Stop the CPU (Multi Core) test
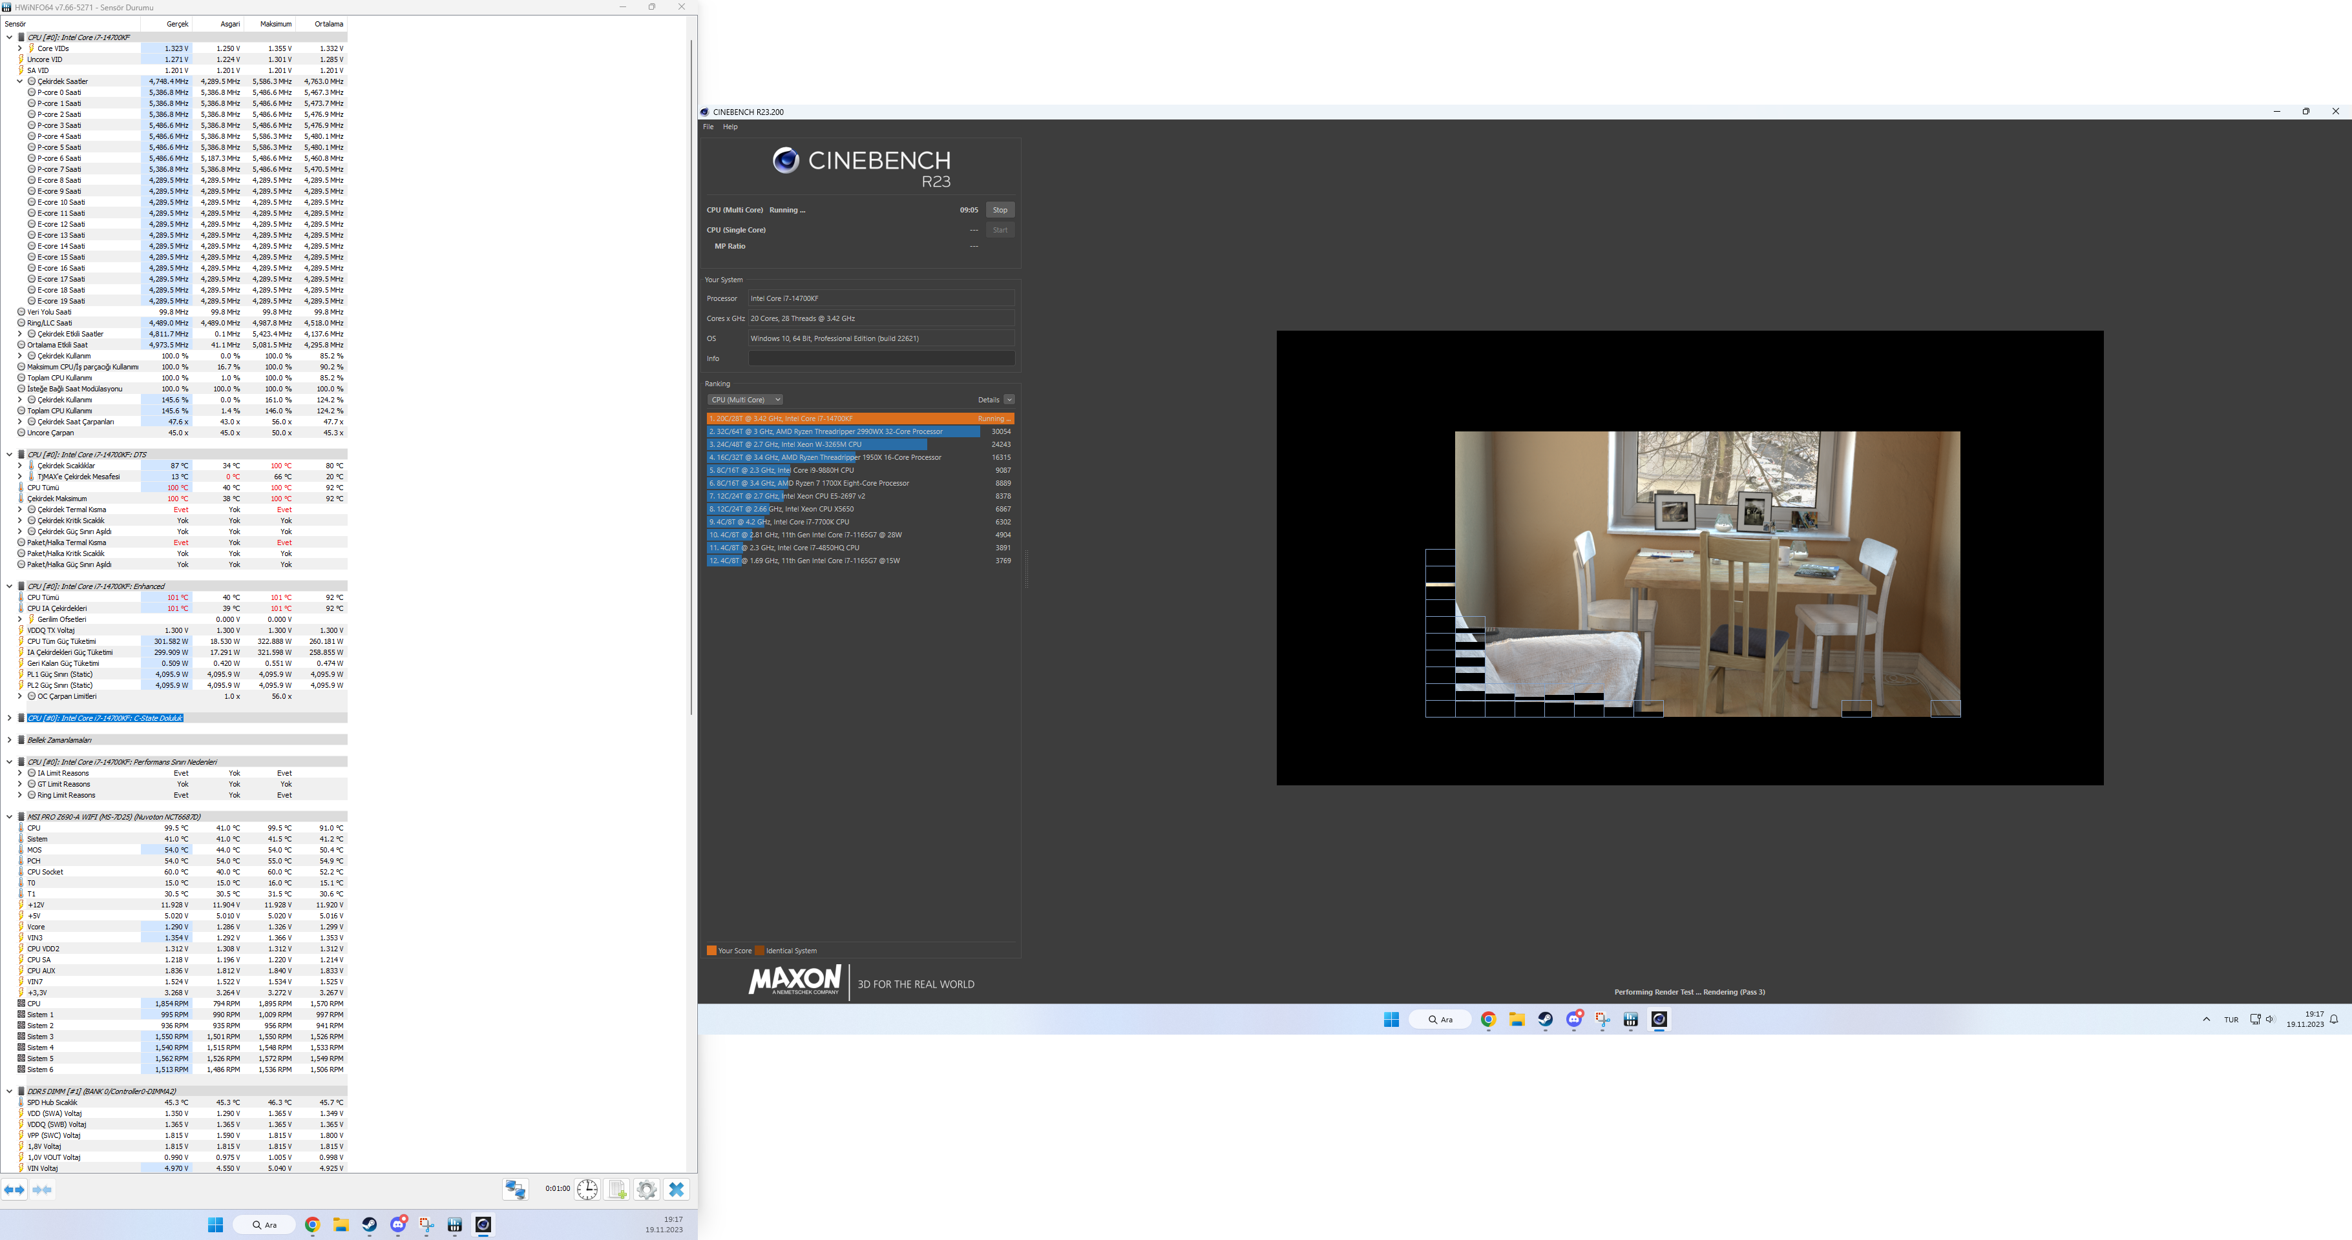Image resolution: width=2352 pixels, height=1240 pixels. point(1000,210)
